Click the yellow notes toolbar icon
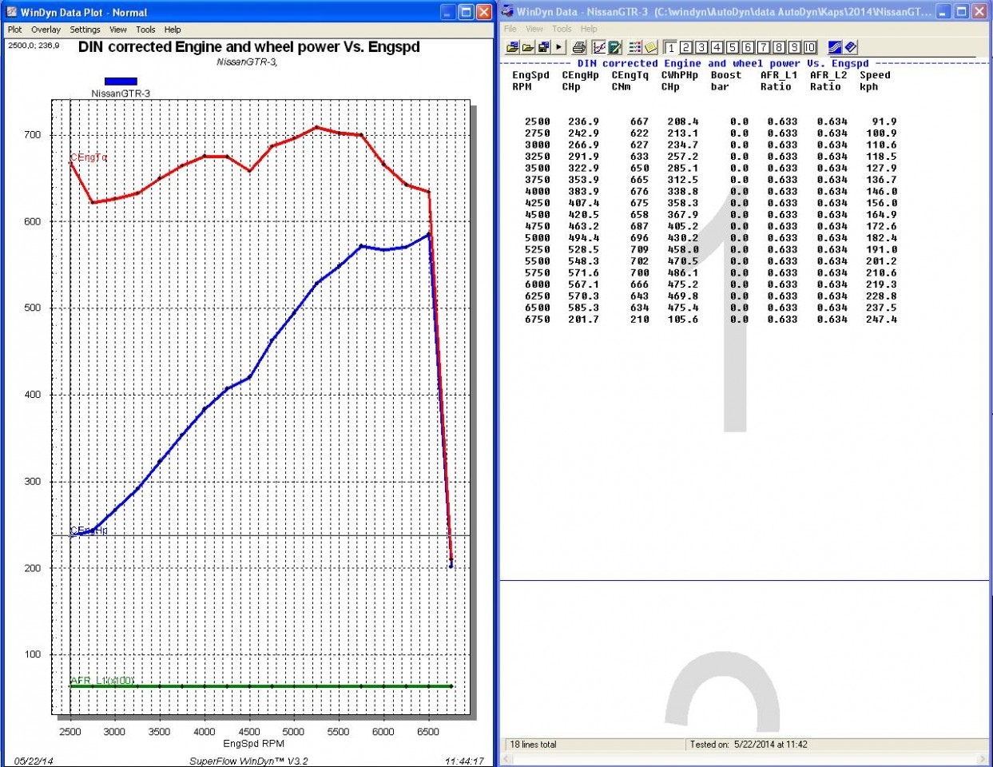The image size is (993, 767). point(650,47)
